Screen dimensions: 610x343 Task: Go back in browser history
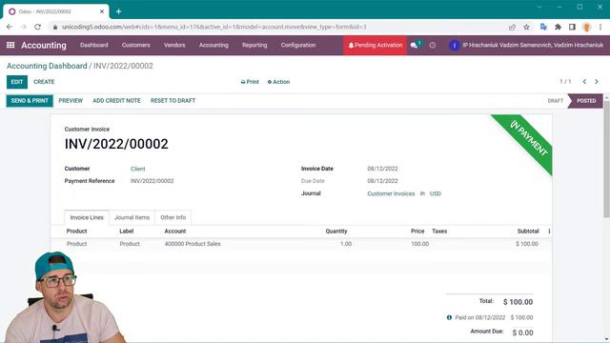10,27
